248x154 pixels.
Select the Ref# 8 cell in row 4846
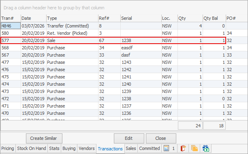109,26
